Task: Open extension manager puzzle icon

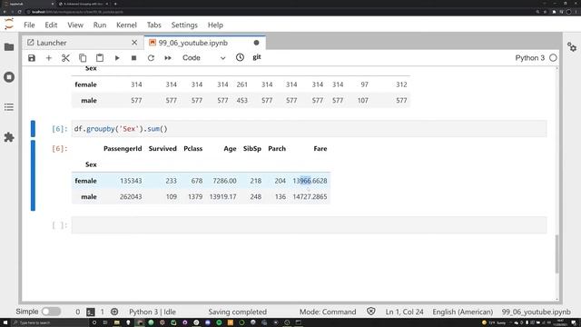Action: [9, 137]
